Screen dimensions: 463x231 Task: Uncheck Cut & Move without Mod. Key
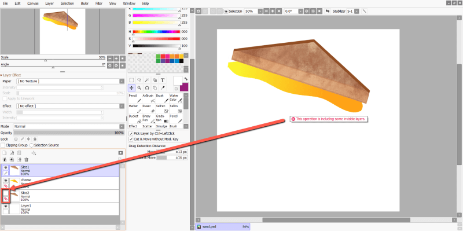coord(131,139)
